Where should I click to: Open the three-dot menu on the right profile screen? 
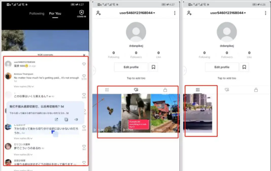pyautogui.click(x=265, y=13)
